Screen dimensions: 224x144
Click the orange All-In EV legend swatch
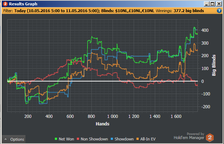[x=138, y=139]
